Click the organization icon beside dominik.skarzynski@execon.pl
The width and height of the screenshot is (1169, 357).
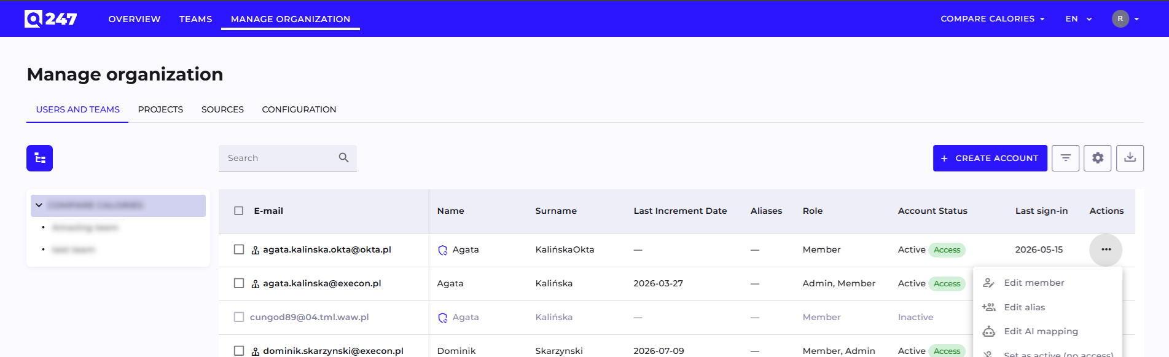256,351
